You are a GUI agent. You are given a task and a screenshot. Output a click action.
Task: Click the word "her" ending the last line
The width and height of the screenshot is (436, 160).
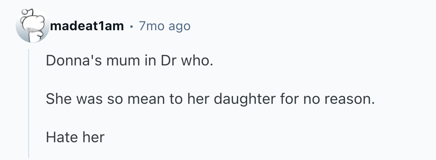click(x=93, y=137)
